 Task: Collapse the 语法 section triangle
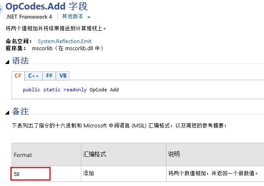coord(7,62)
